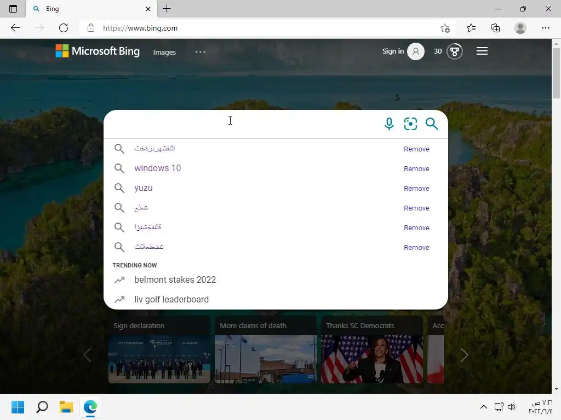Open More claims of death news card
Viewport: 561px width, 420px height.
(266, 349)
